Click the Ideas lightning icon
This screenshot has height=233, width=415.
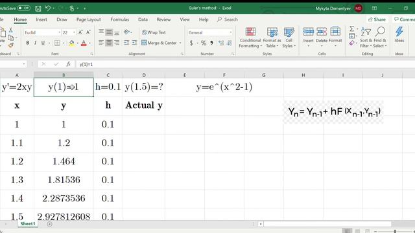399,34
